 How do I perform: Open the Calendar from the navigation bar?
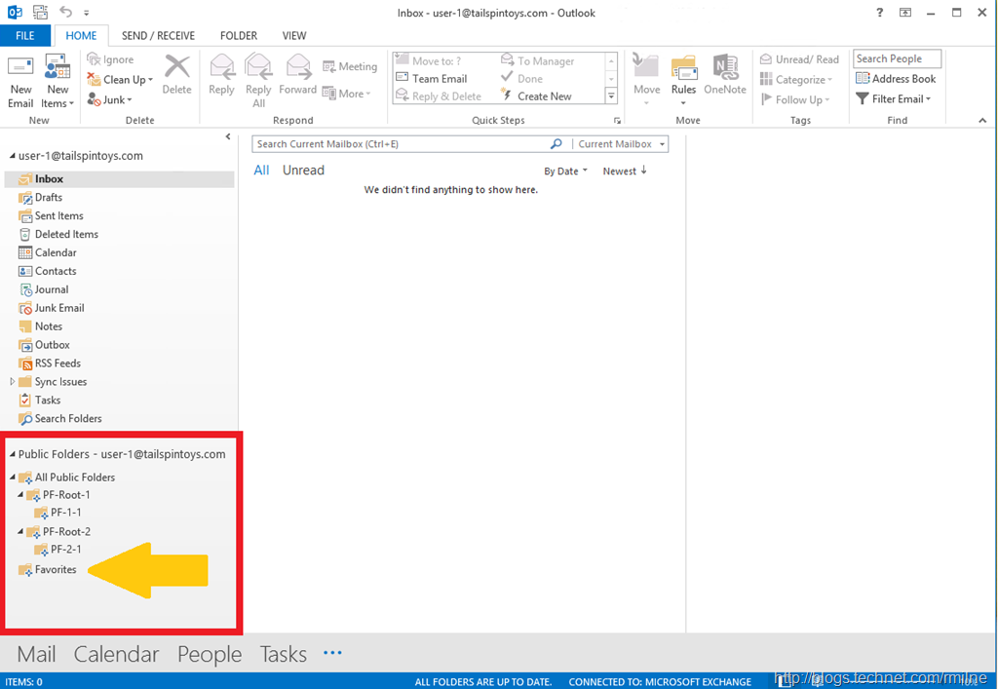(x=116, y=654)
